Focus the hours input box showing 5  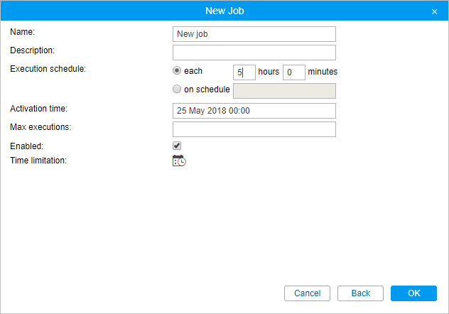tap(244, 72)
